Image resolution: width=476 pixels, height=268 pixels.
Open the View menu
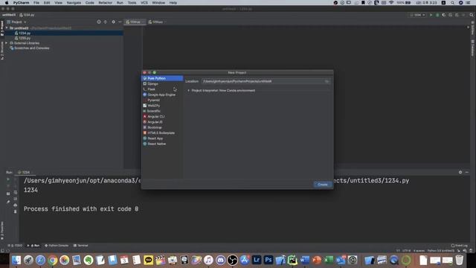click(58, 3)
